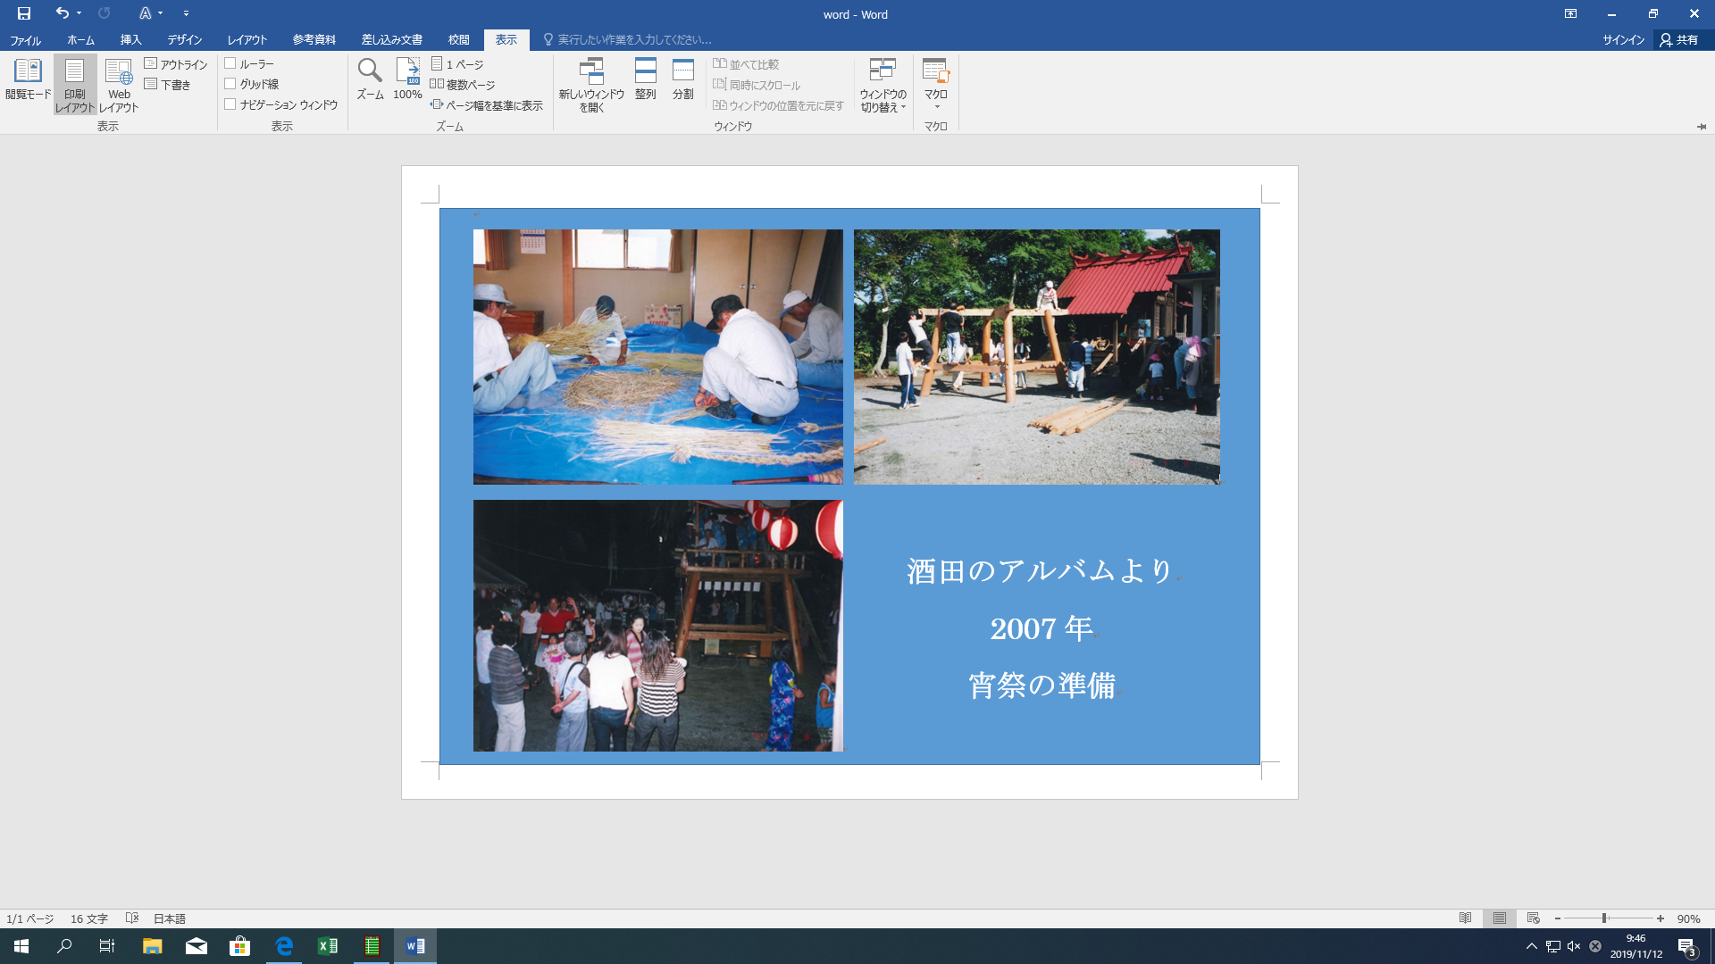
Task: Split the window (分割)
Action: (682, 79)
